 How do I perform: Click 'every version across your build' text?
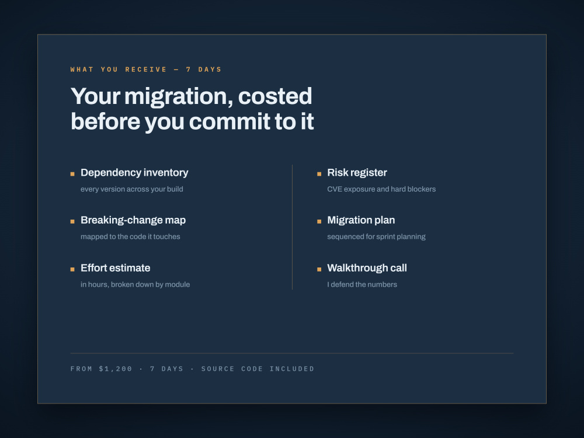click(132, 189)
